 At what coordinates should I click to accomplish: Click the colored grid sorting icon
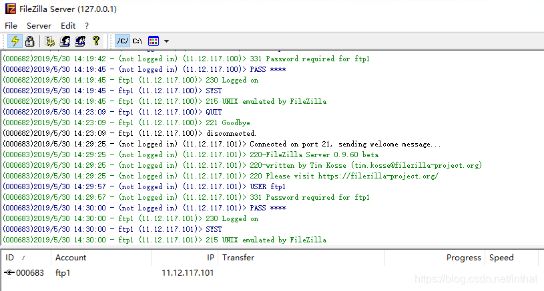(154, 41)
